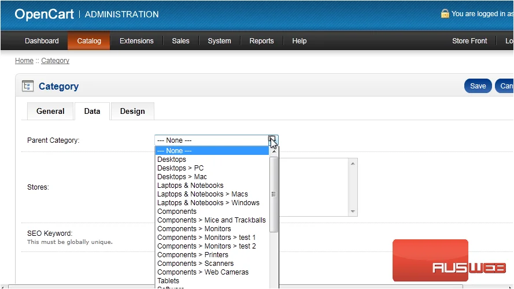Select 'Laptops & Notebooks > Macs' option

click(212, 194)
